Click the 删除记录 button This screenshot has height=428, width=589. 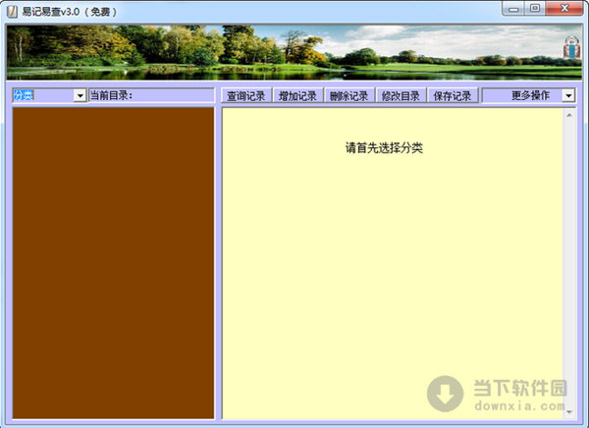348,96
